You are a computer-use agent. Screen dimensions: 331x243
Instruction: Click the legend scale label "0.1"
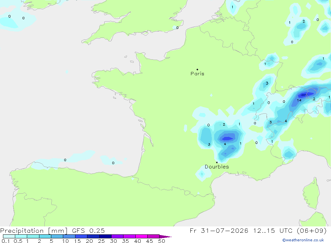[x=6, y=241]
